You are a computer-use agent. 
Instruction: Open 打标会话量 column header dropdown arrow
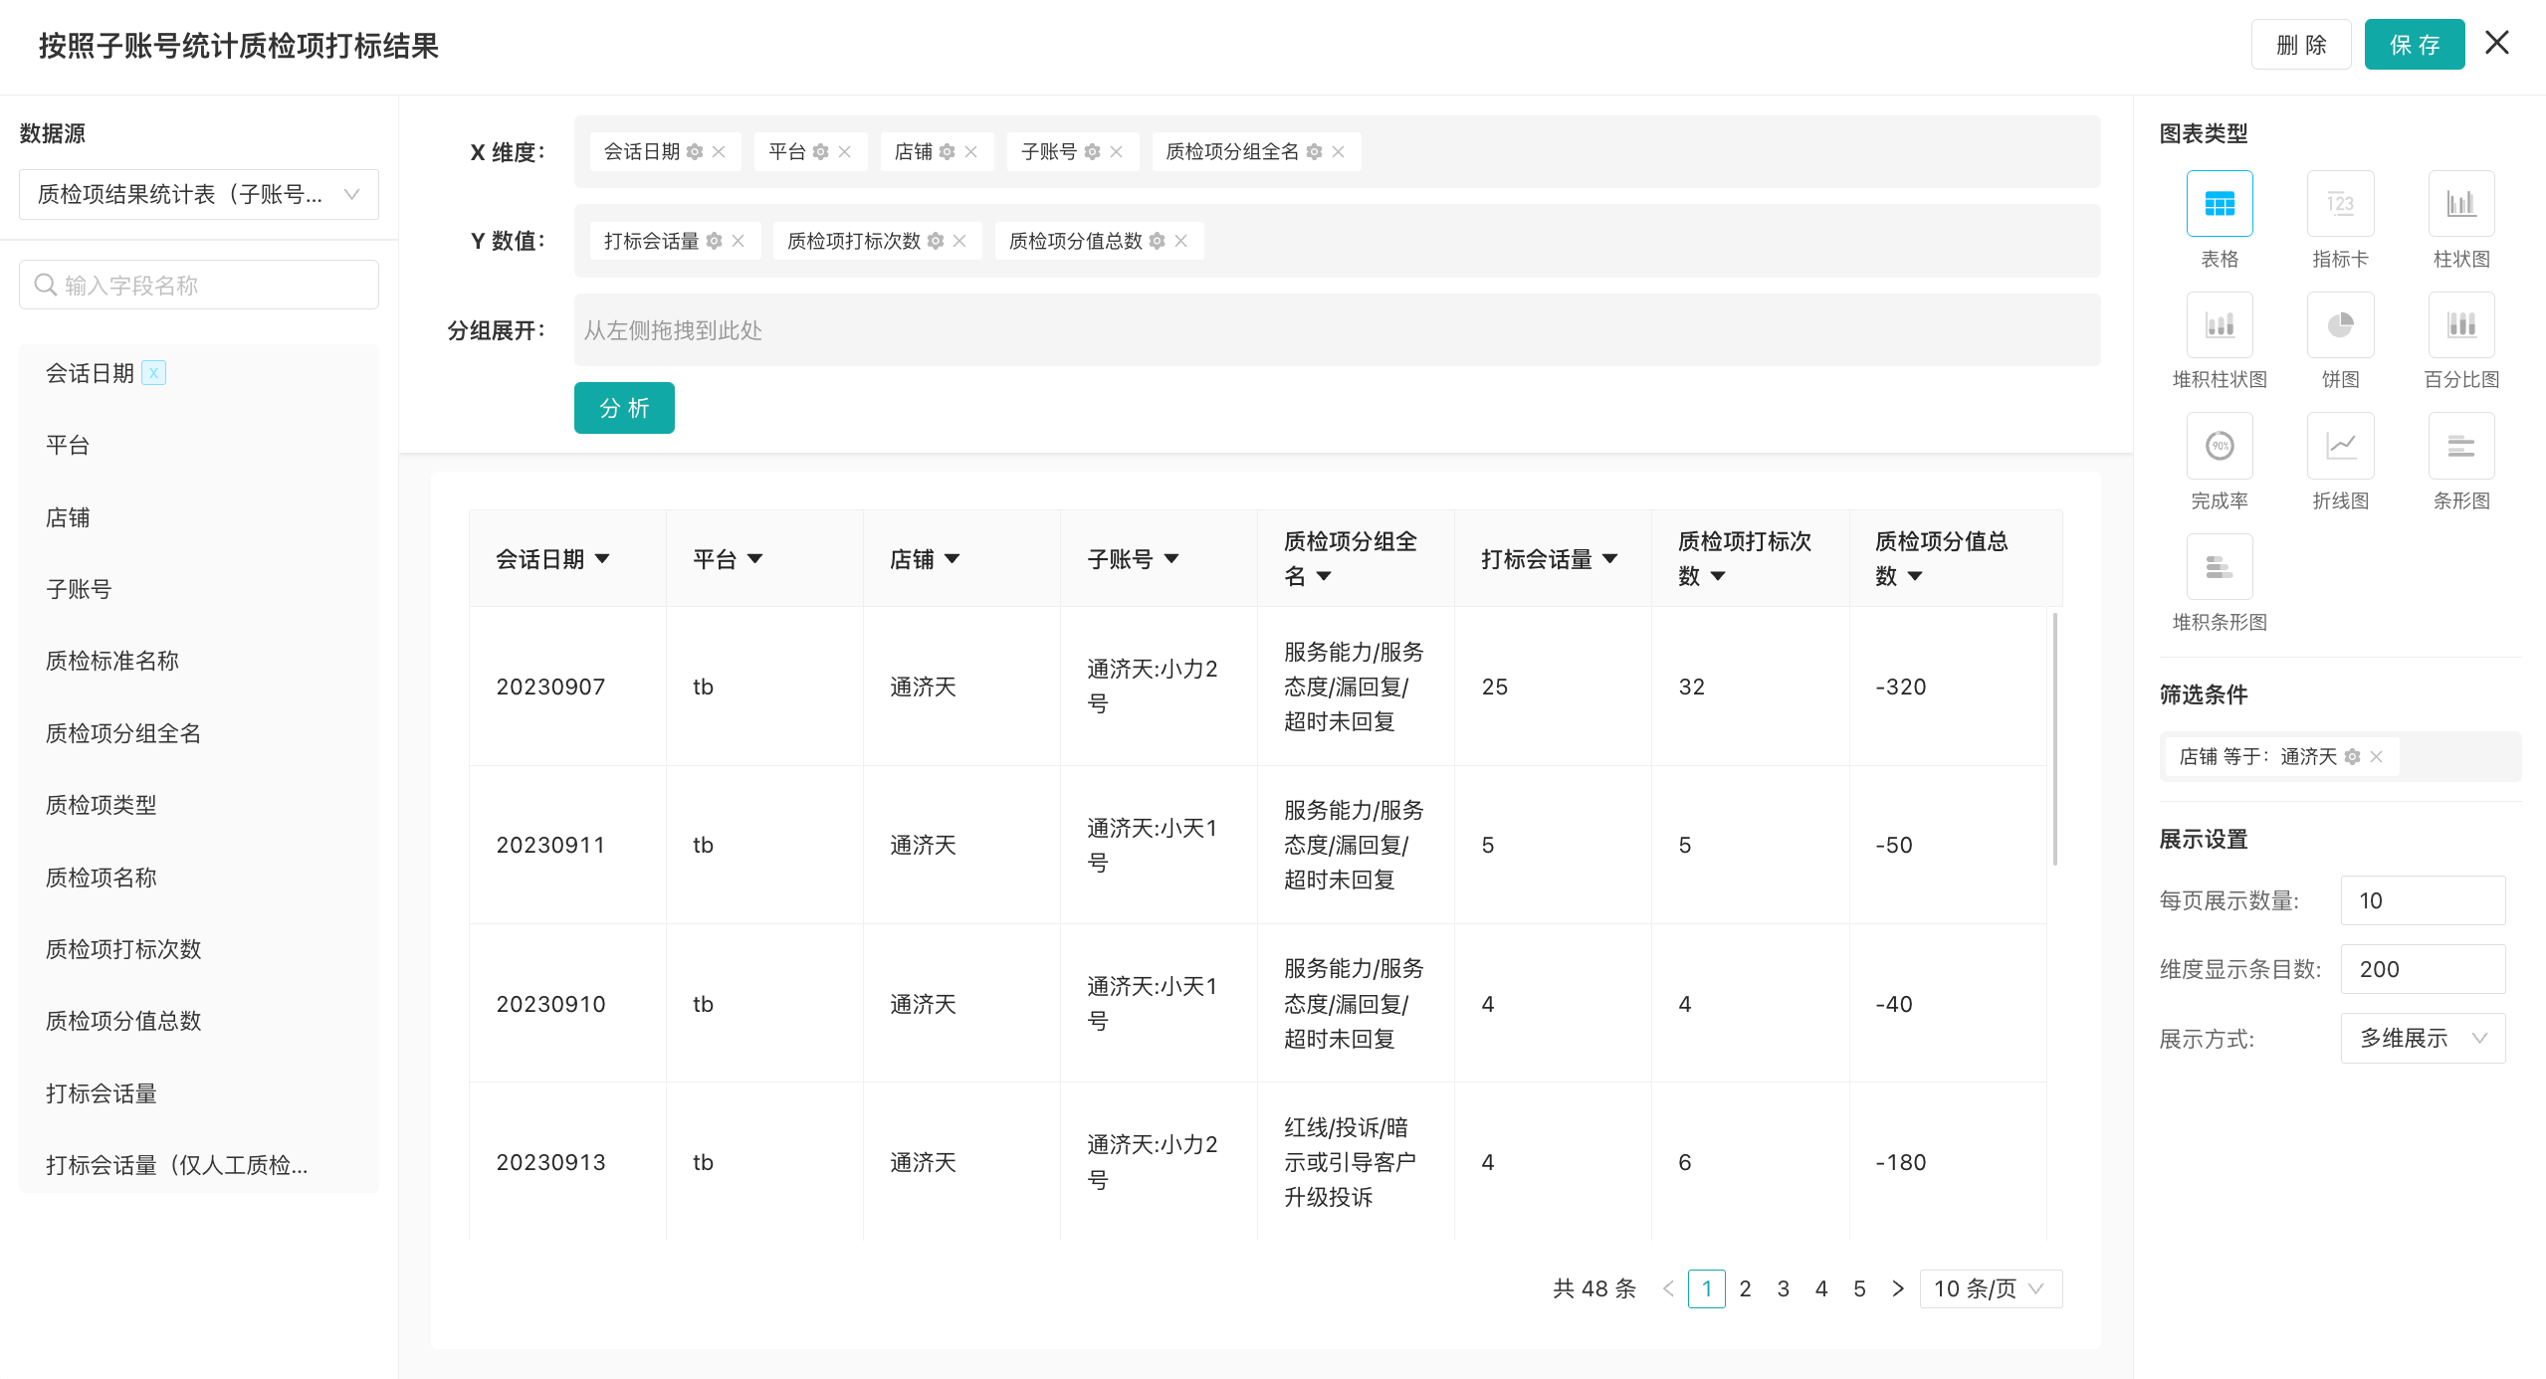[1609, 559]
